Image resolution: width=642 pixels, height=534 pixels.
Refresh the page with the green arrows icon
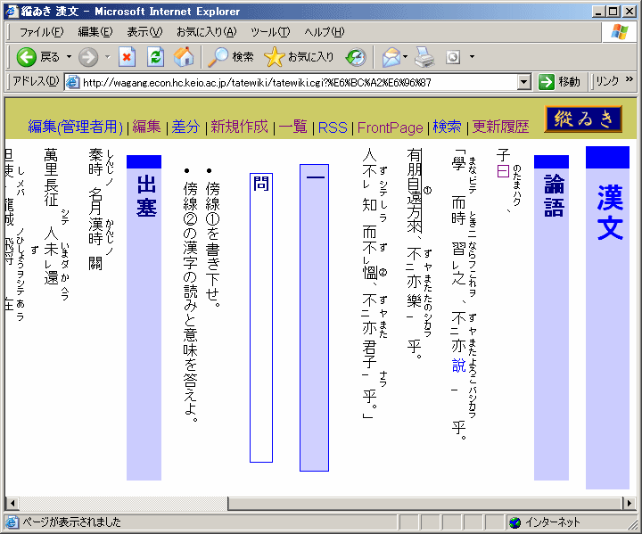(155, 57)
